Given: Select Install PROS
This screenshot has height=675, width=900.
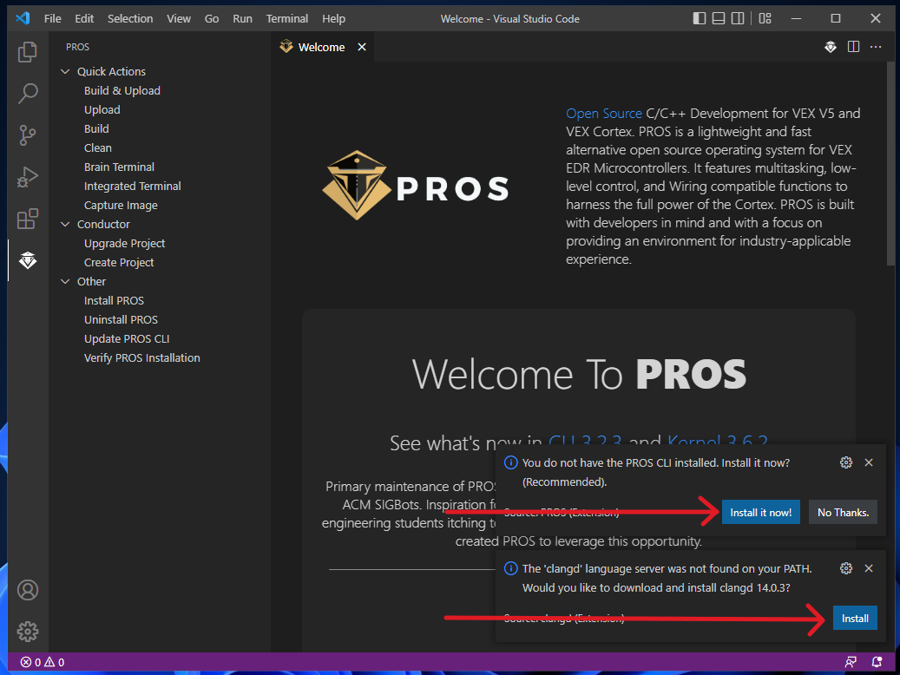Looking at the screenshot, I should 114,301.
